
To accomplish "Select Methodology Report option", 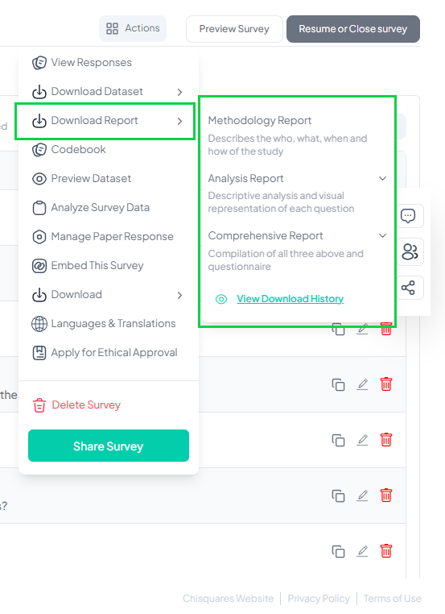I will (x=259, y=121).
